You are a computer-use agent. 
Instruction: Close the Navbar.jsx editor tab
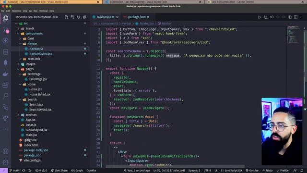pos(118,17)
